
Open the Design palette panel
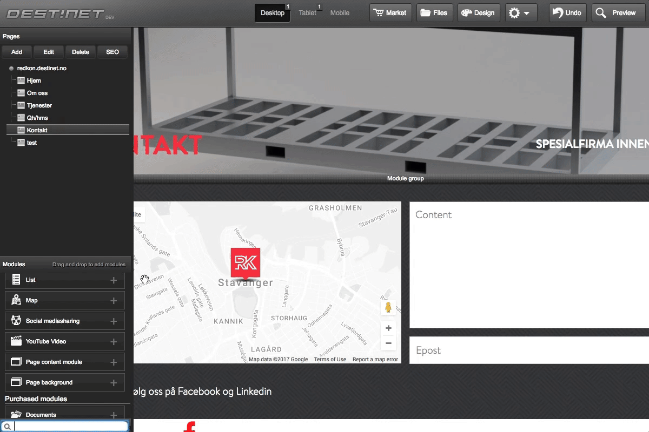point(478,12)
